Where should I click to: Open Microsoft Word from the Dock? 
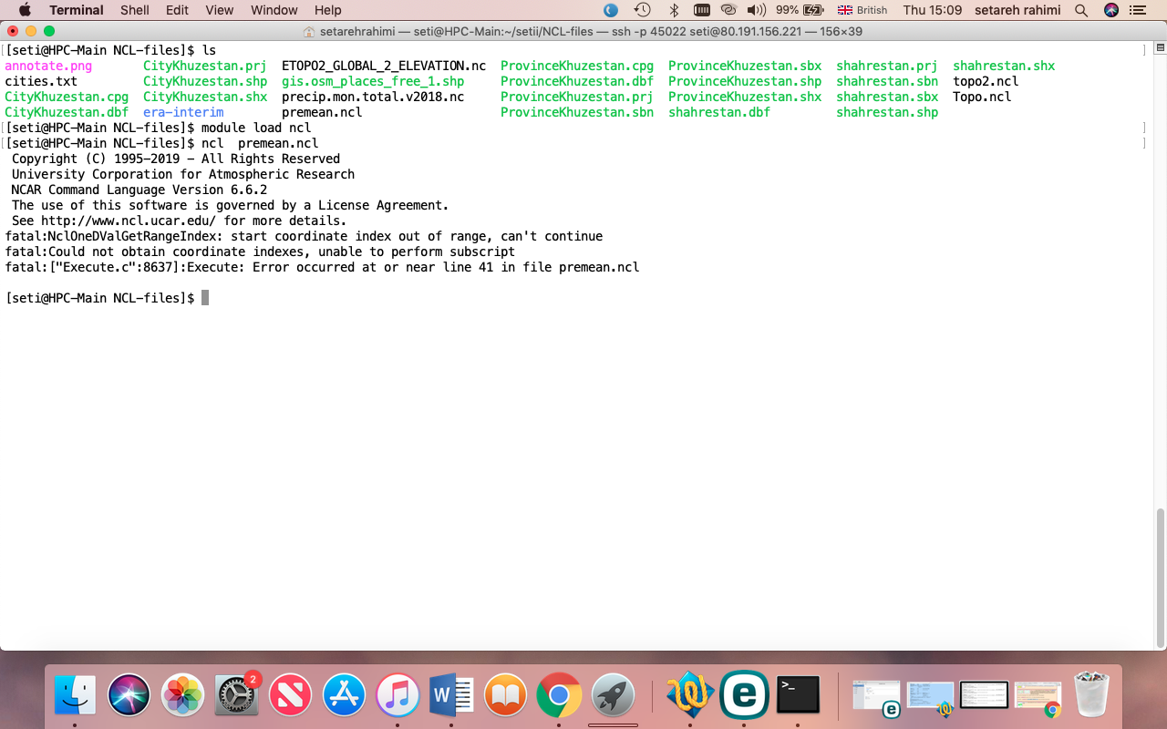[x=451, y=696]
